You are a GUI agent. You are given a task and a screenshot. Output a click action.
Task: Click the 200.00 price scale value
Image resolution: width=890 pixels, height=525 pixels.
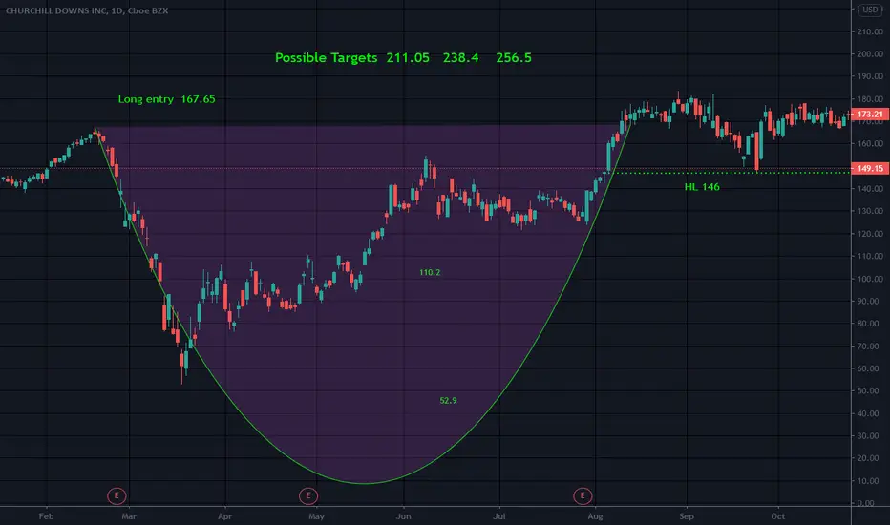click(870, 54)
